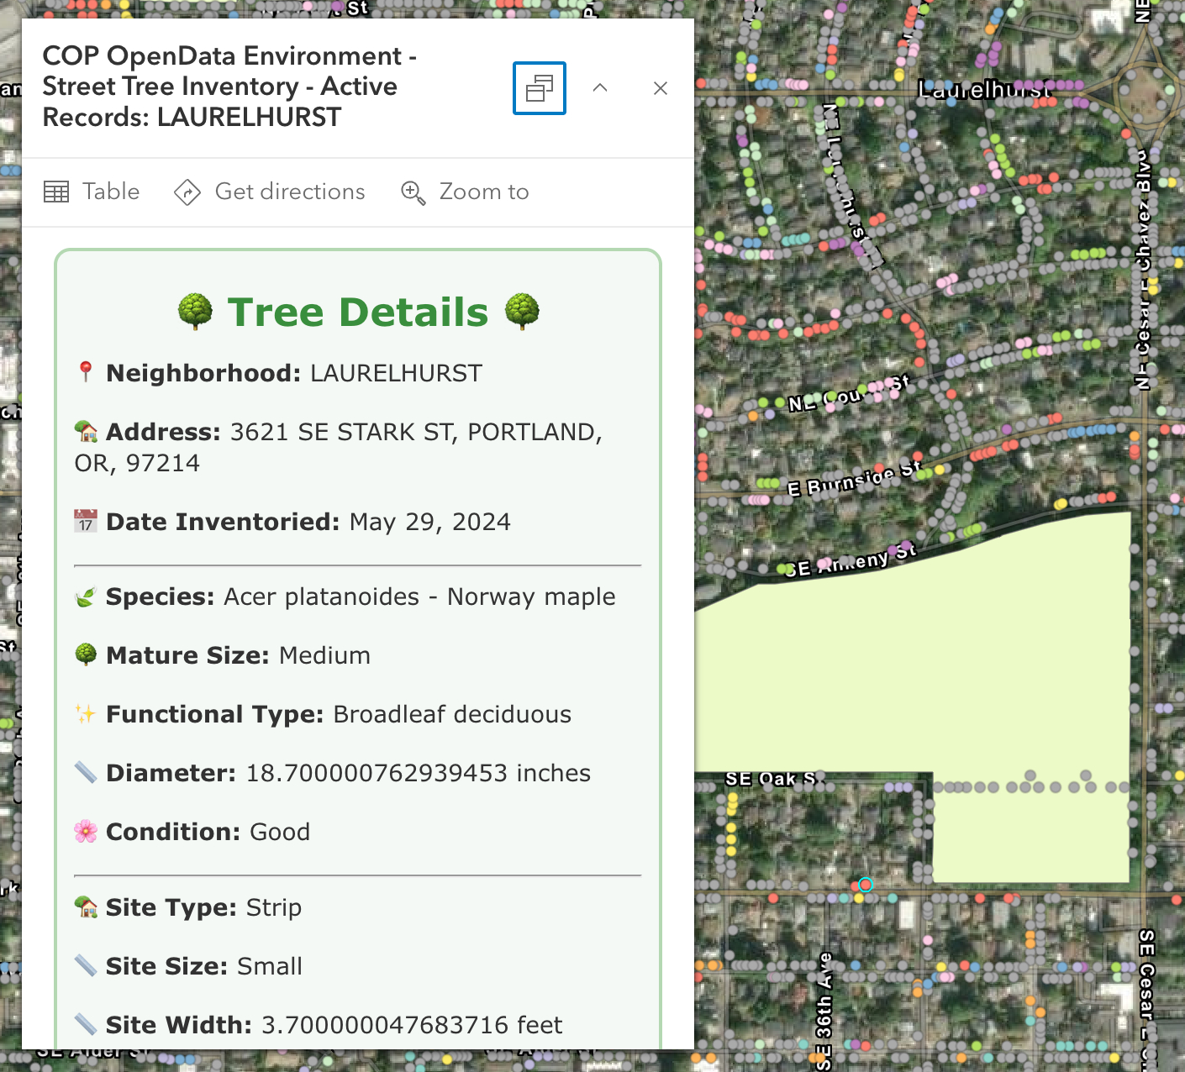Click Zoom to
This screenshot has height=1072, width=1185.
pyautogui.click(x=465, y=192)
